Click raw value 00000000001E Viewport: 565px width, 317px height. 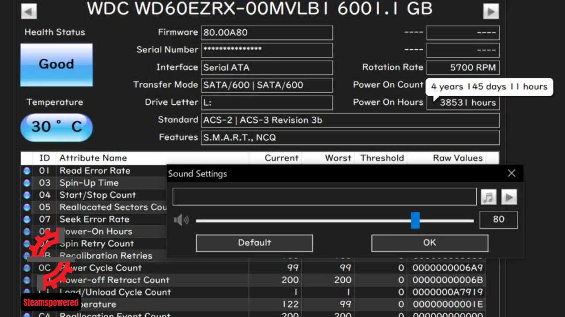(x=448, y=304)
